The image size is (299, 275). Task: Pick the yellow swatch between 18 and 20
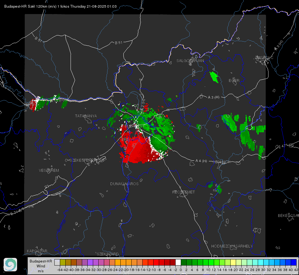click(233, 262)
